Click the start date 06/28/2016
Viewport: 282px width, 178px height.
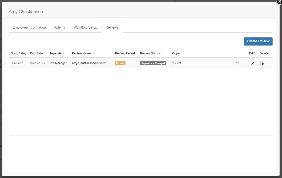pos(18,63)
